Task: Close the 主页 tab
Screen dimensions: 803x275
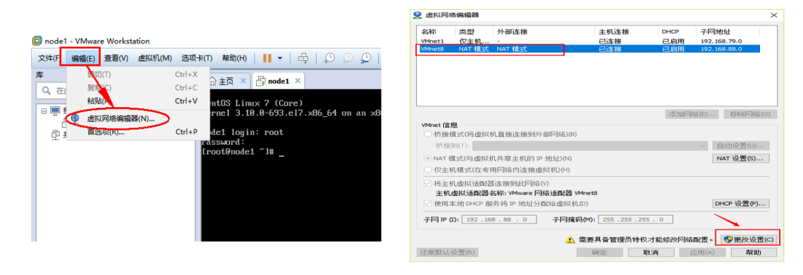Action: click(243, 81)
